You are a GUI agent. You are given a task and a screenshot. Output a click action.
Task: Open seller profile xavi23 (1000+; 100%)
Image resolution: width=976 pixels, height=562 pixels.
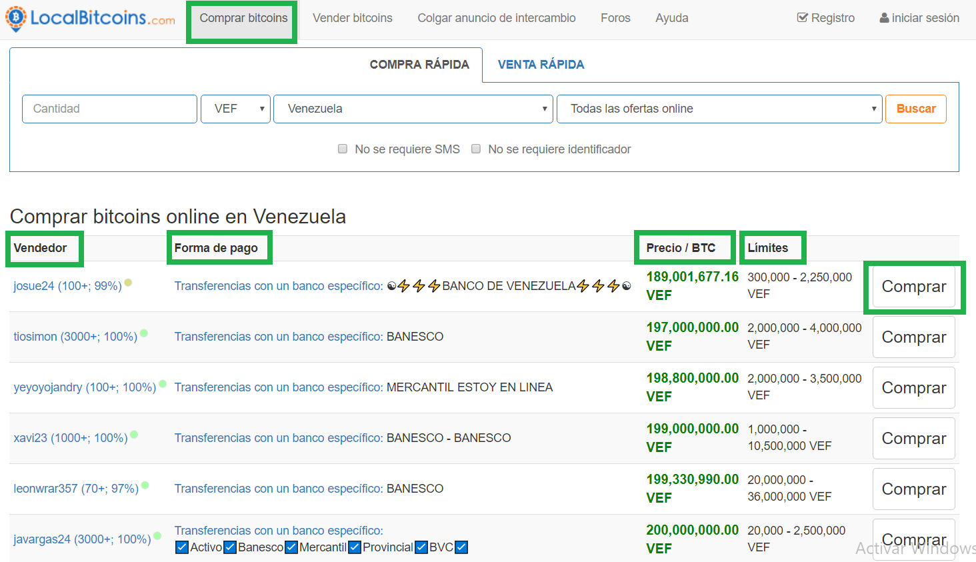pos(71,438)
